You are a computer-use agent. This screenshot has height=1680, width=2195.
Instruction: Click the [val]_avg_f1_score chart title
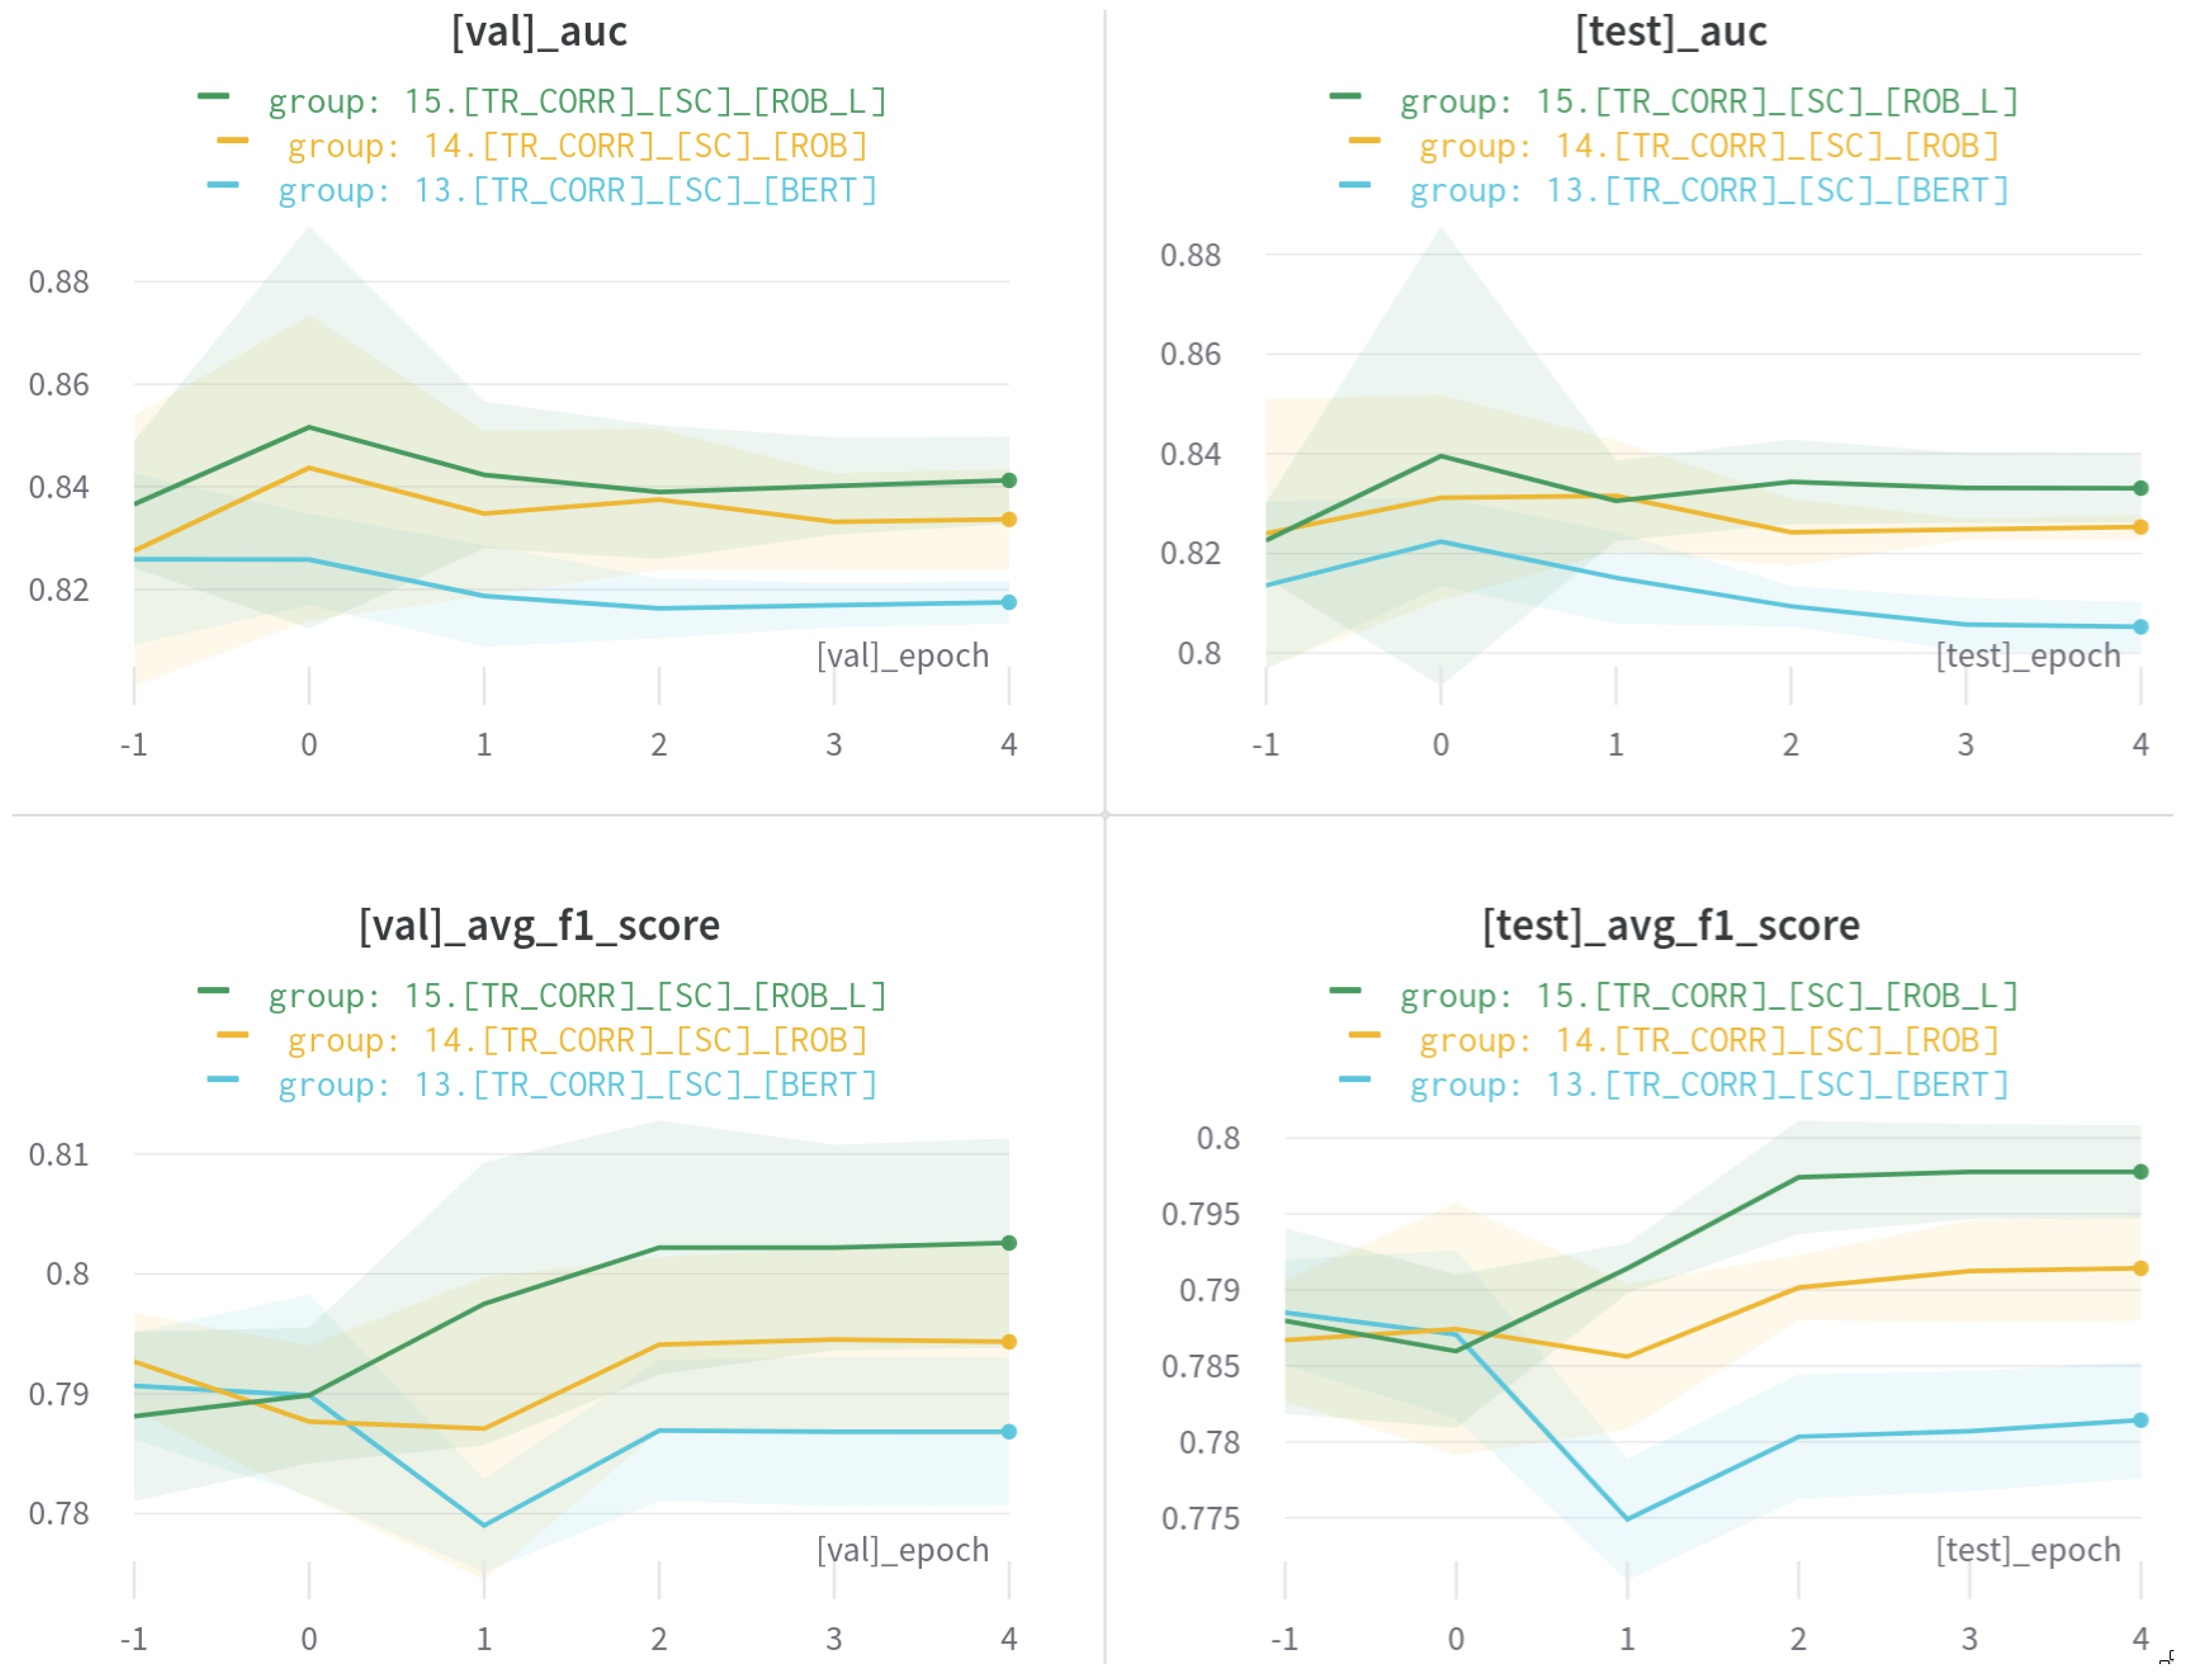(x=539, y=926)
